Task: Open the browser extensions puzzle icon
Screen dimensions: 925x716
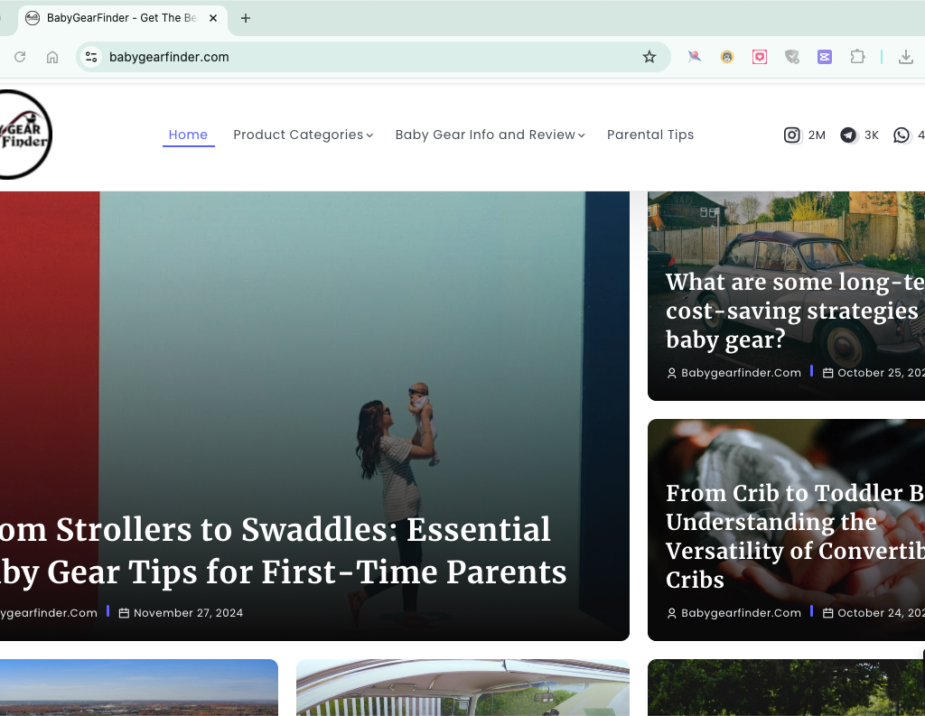Action: [x=857, y=56]
